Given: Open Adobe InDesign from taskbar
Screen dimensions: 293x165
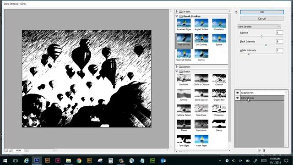Looking at the screenshot, I should pyautogui.click(x=58, y=160).
